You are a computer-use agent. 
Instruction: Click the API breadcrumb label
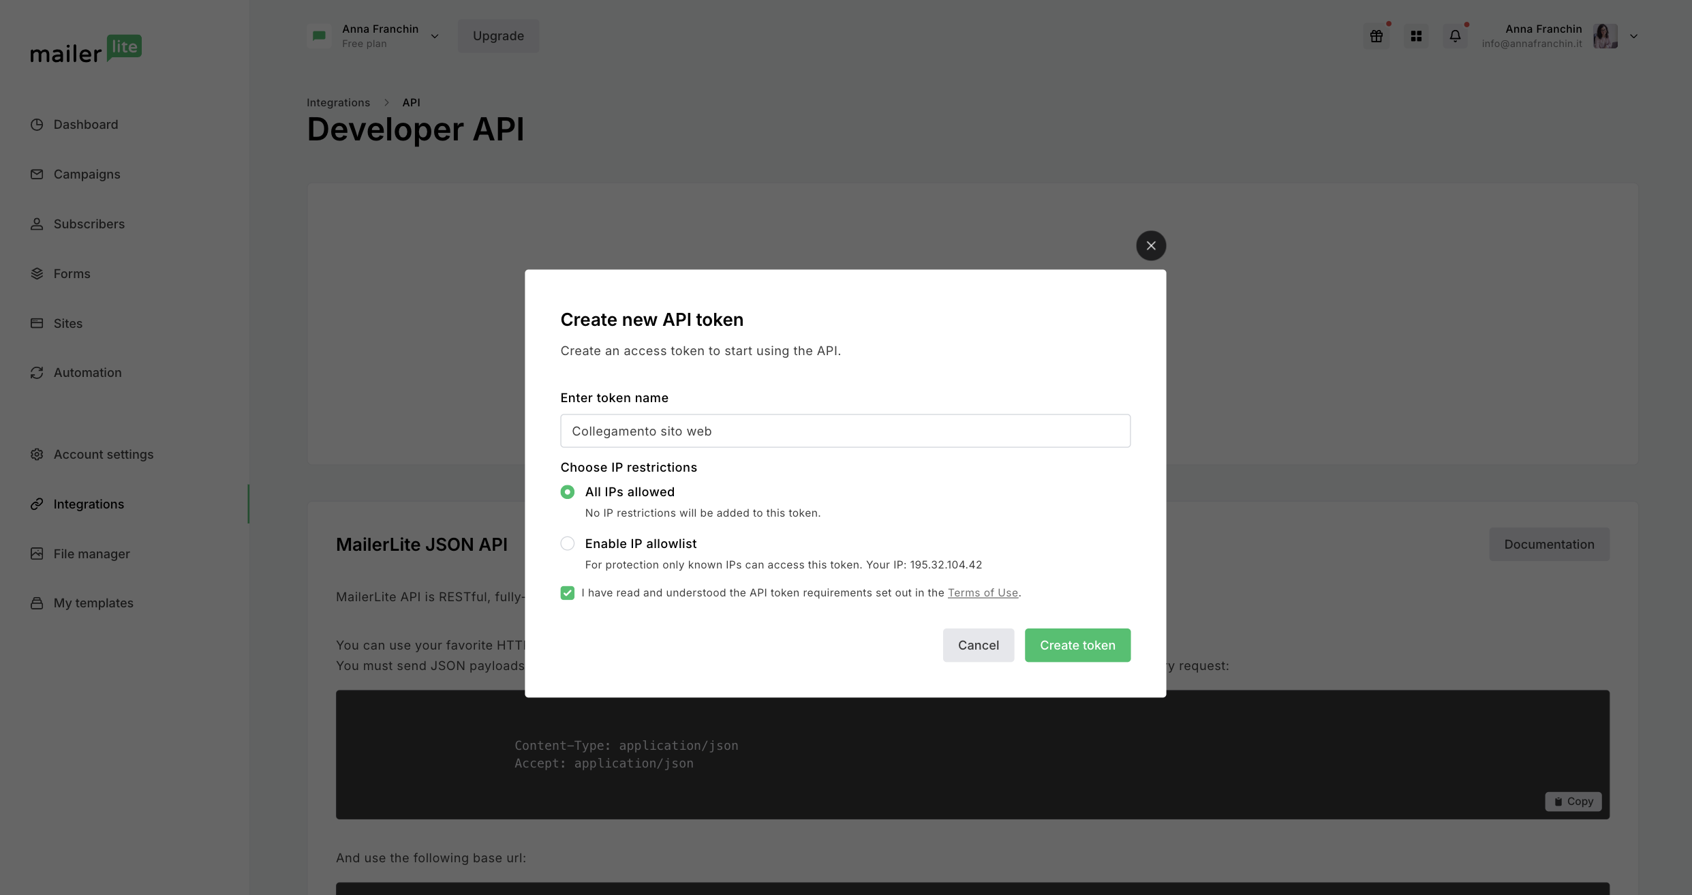[411, 102]
